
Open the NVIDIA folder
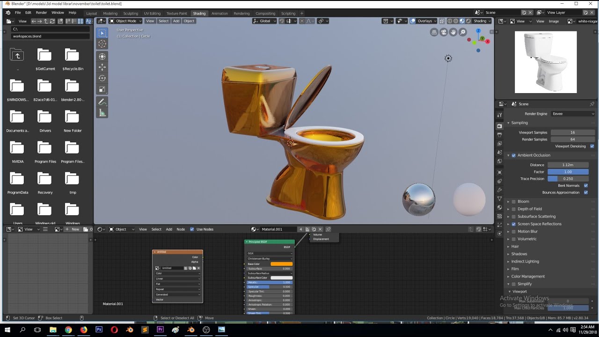[x=17, y=153]
